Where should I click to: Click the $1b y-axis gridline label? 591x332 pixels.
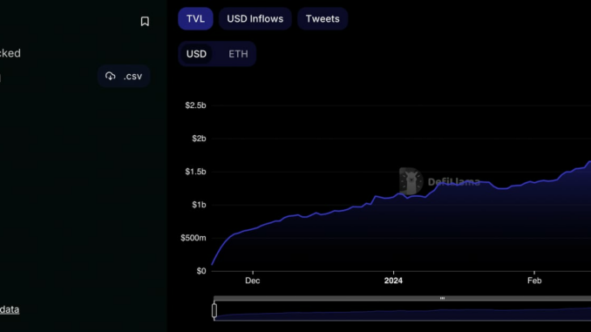coord(199,205)
